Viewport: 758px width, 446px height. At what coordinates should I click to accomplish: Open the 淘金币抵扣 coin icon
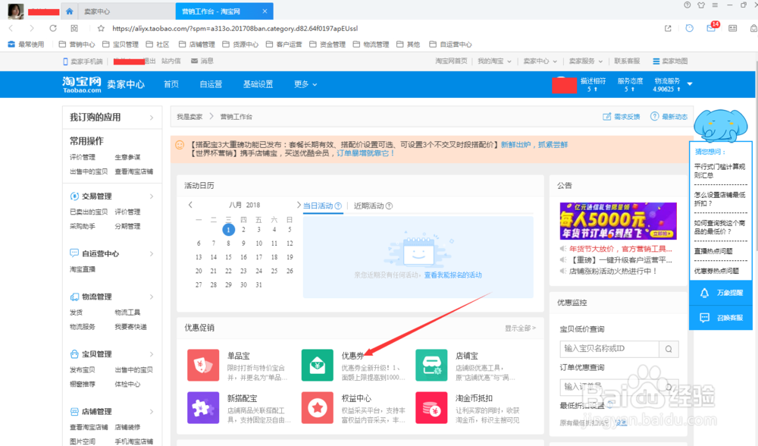[431, 408]
